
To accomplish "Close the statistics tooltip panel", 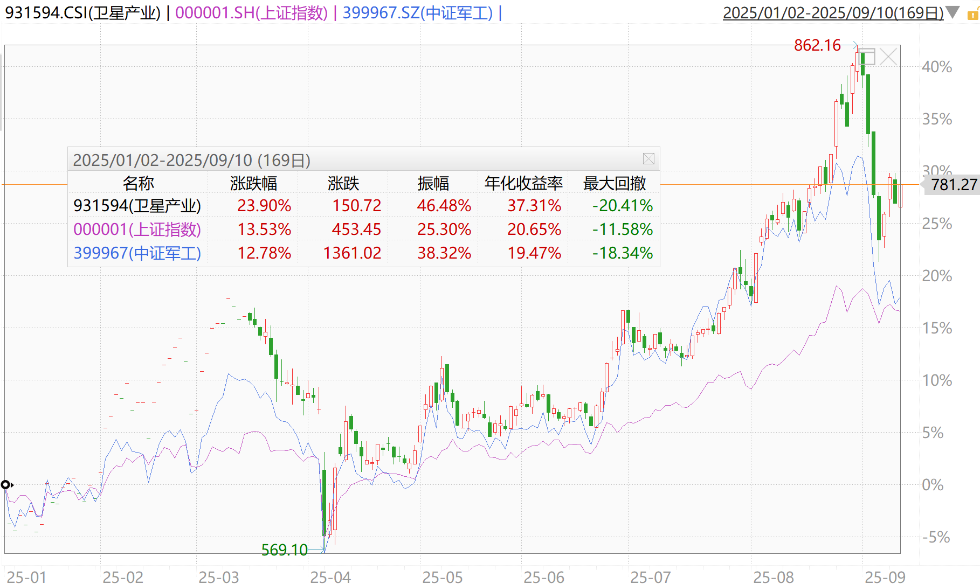I will pyautogui.click(x=649, y=159).
